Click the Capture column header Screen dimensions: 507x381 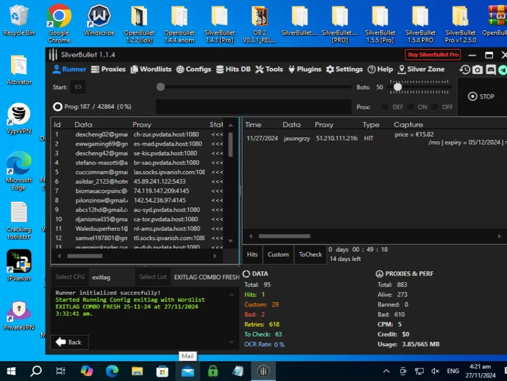pyautogui.click(x=408, y=125)
